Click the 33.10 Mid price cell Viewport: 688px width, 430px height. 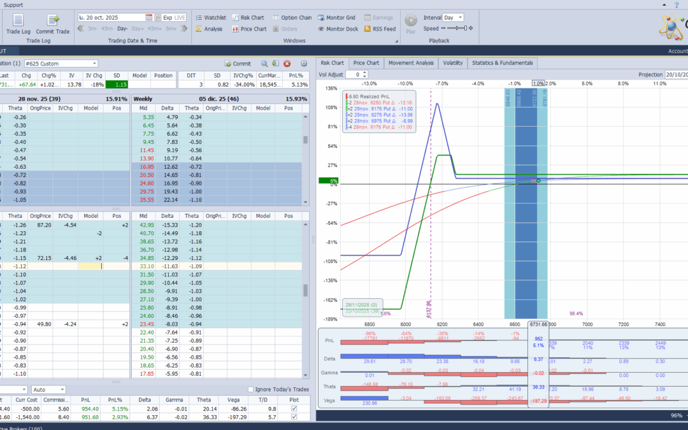[144, 266]
